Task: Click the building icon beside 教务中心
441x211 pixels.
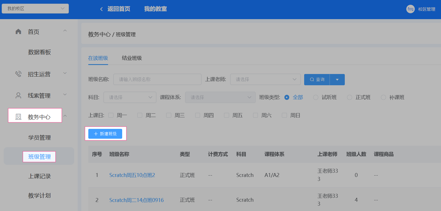Action: pyautogui.click(x=18, y=115)
